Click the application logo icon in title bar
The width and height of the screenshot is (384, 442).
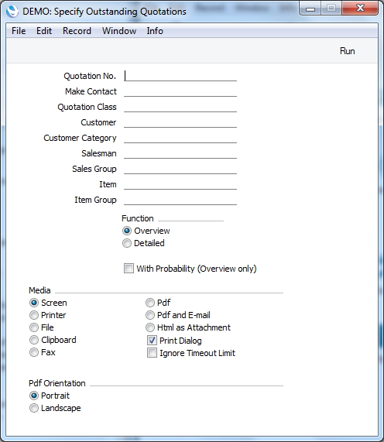(x=12, y=11)
